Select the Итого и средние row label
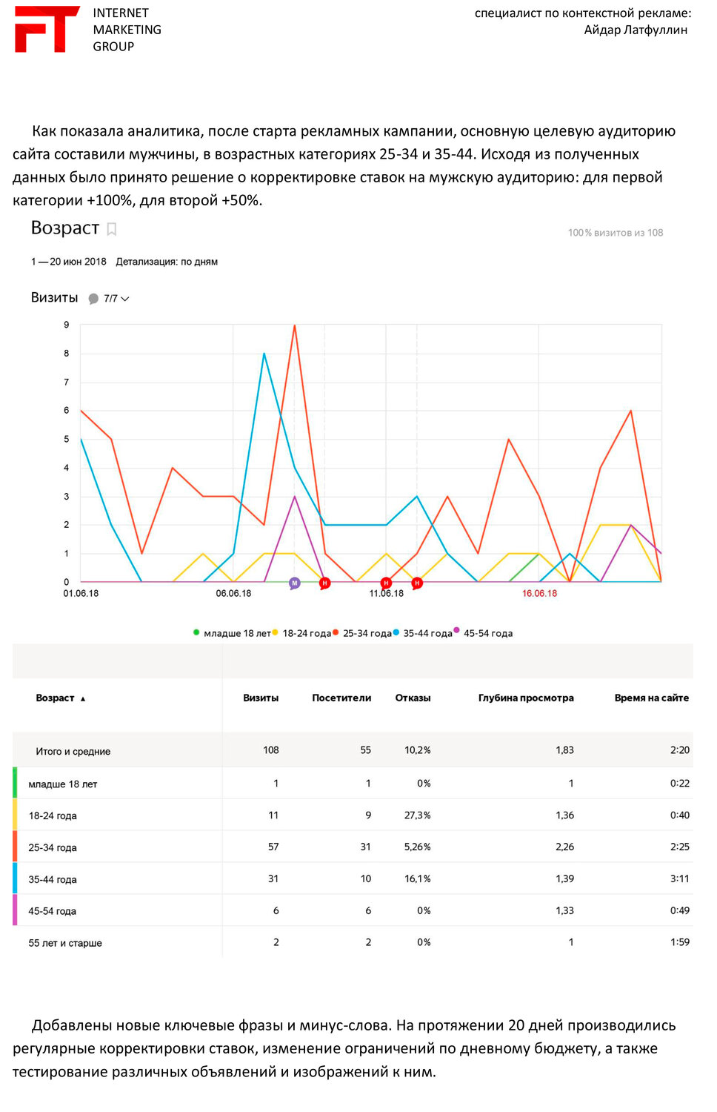717x1112 pixels. (73, 751)
